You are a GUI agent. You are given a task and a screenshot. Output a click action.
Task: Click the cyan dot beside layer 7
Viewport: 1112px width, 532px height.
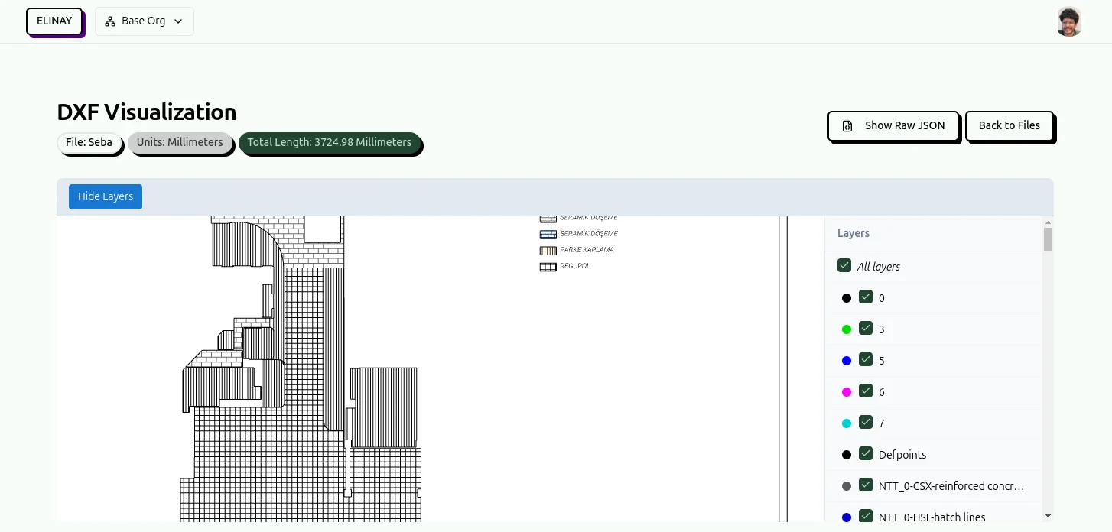pyautogui.click(x=847, y=423)
